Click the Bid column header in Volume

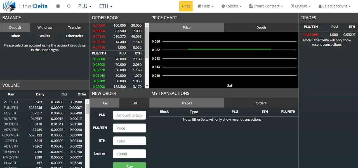(64, 94)
